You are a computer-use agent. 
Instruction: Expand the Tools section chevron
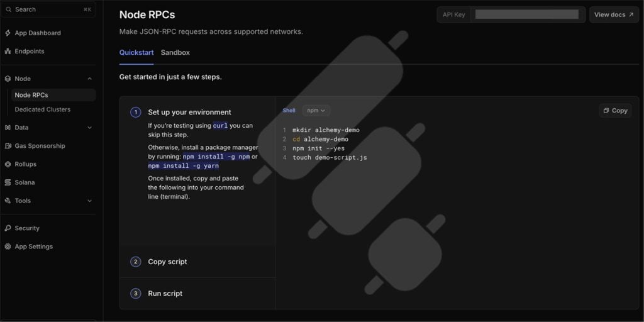[x=89, y=201]
